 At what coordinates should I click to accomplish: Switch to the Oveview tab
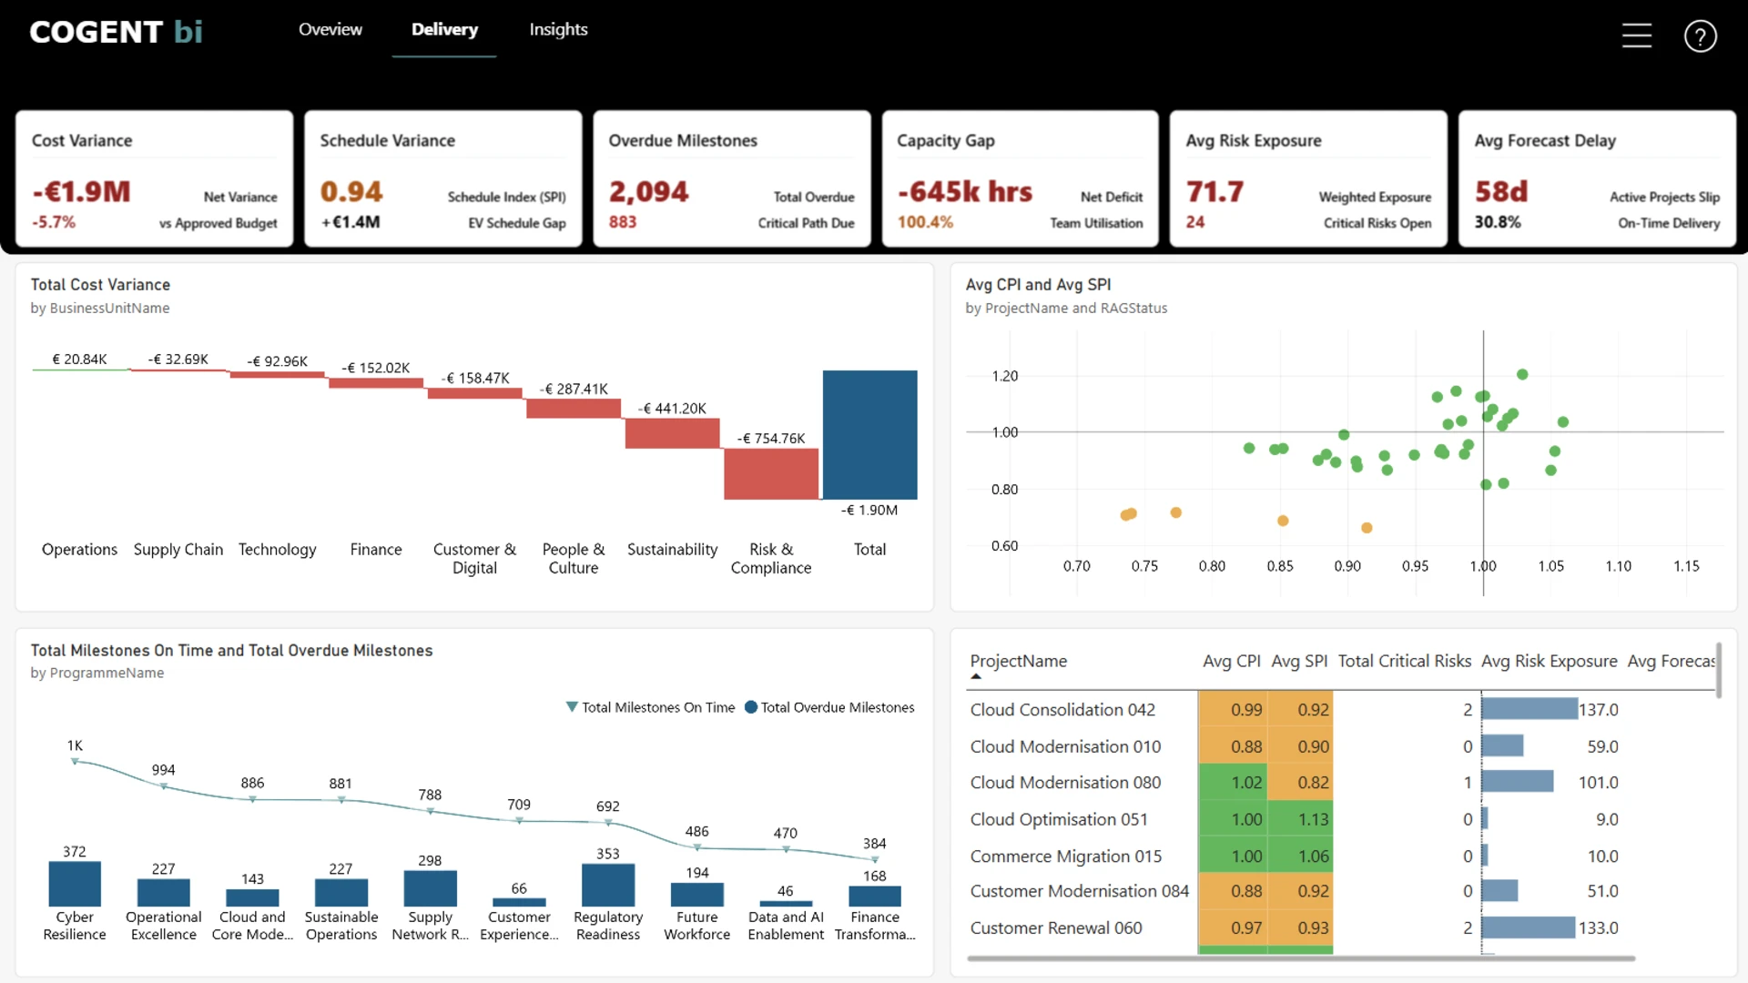330,29
